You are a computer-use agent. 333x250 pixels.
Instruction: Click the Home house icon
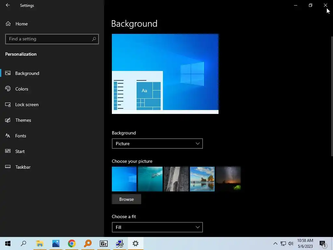pyautogui.click(x=8, y=23)
